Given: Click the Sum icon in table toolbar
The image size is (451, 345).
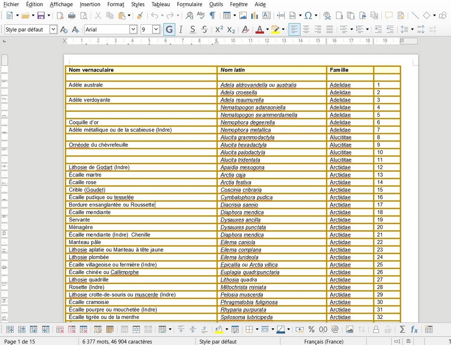Looking at the screenshot, I should click(403, 330).
